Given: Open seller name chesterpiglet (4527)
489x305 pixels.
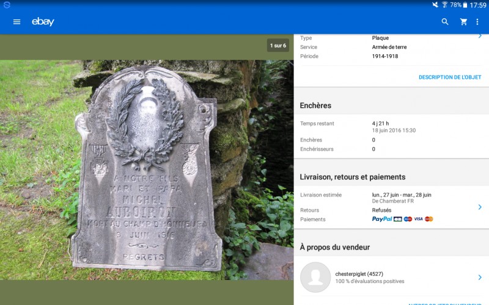Looking at the screenshot, I should pos(359,274).
